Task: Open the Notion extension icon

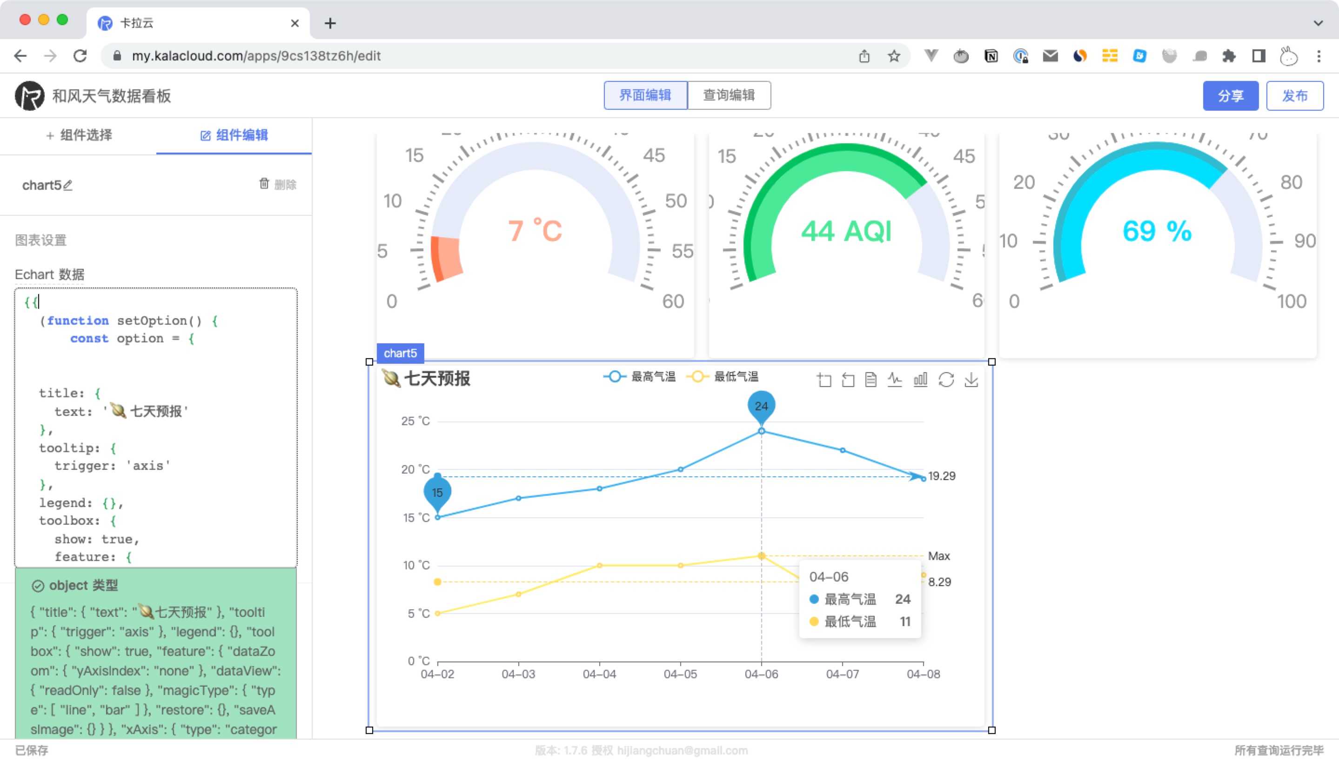Action: pos(991,56)
